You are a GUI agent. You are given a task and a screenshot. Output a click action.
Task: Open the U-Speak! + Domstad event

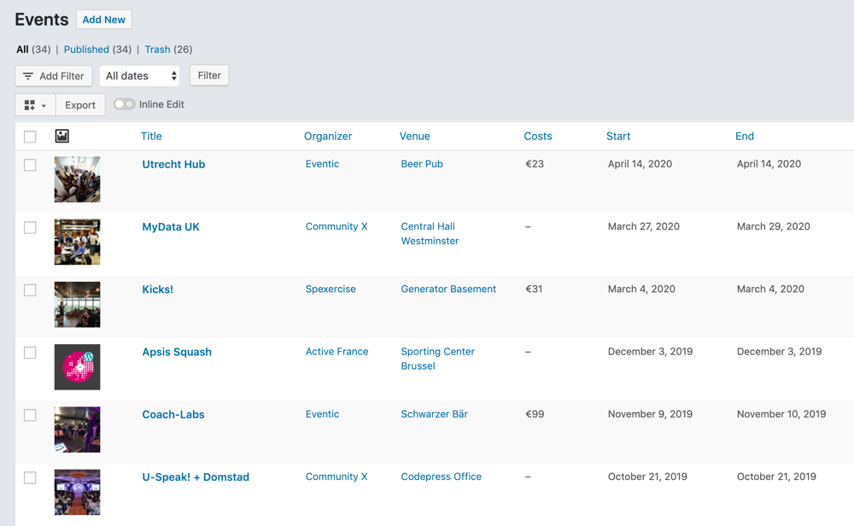pyautogui.click(x=196, y=477)
